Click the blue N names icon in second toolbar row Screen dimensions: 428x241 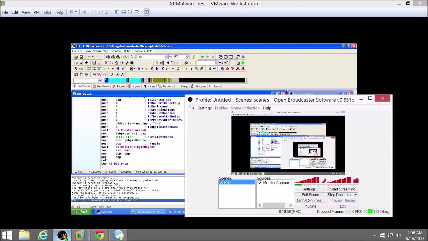coord(167,63)
